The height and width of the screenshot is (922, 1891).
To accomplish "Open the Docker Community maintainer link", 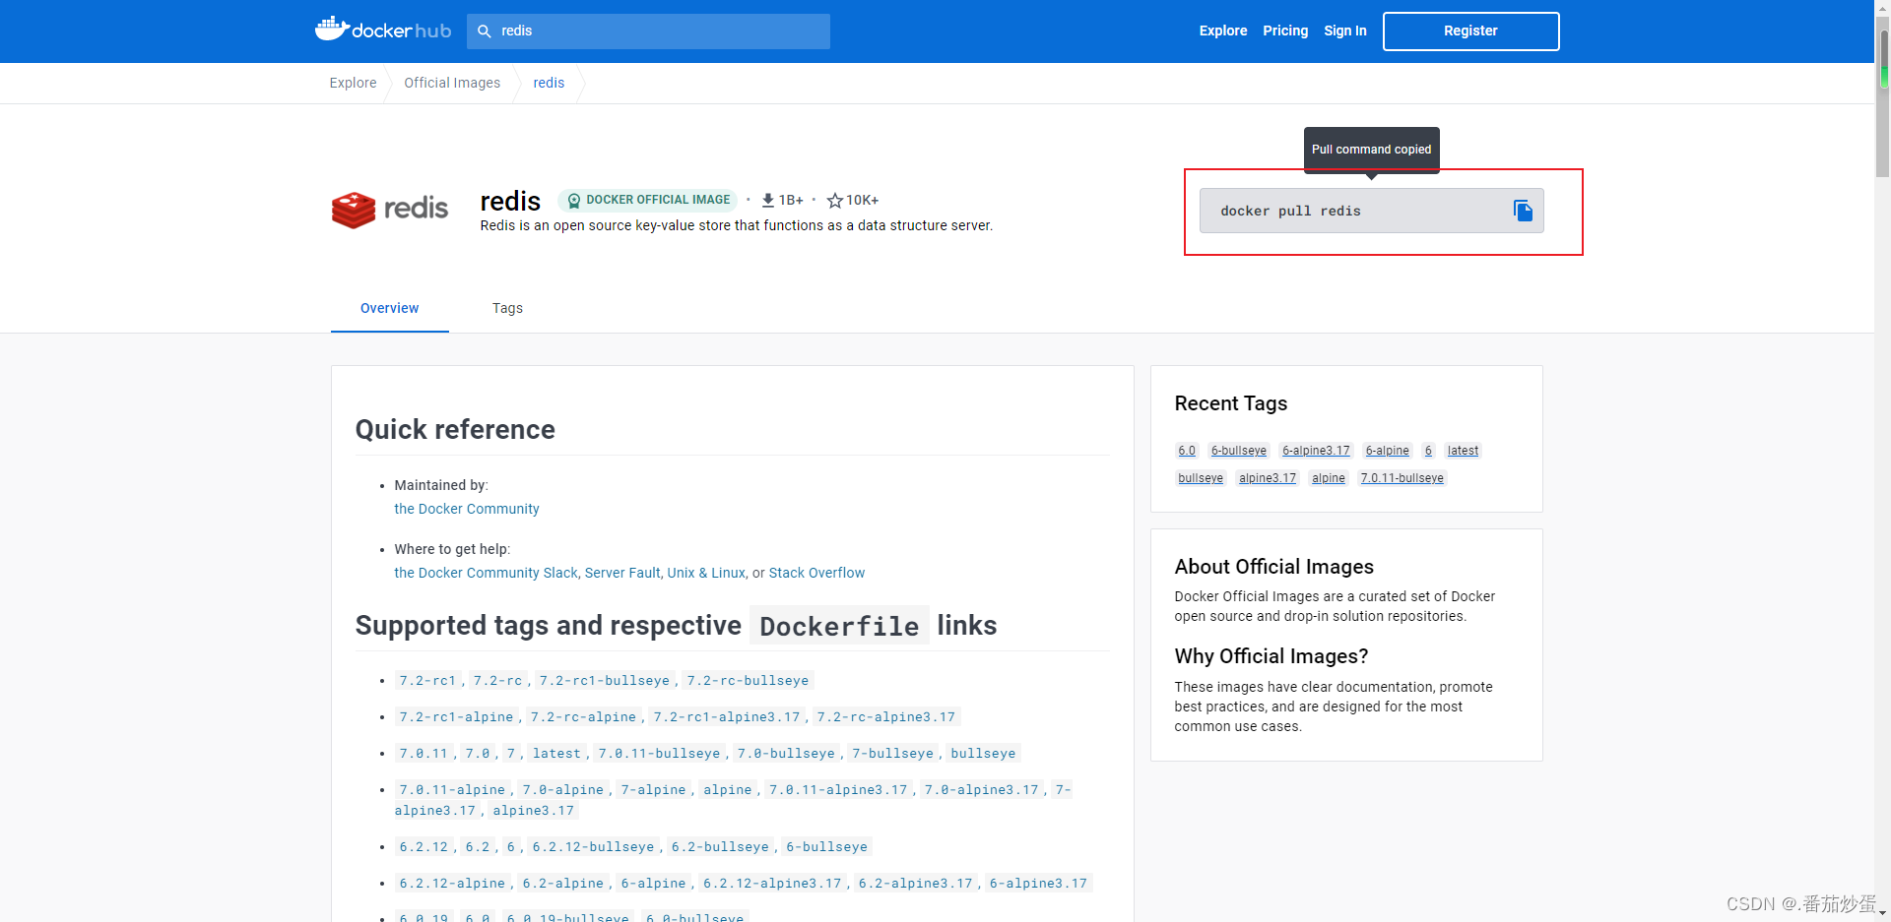I will pyautogui.click(x=467, y=509).
